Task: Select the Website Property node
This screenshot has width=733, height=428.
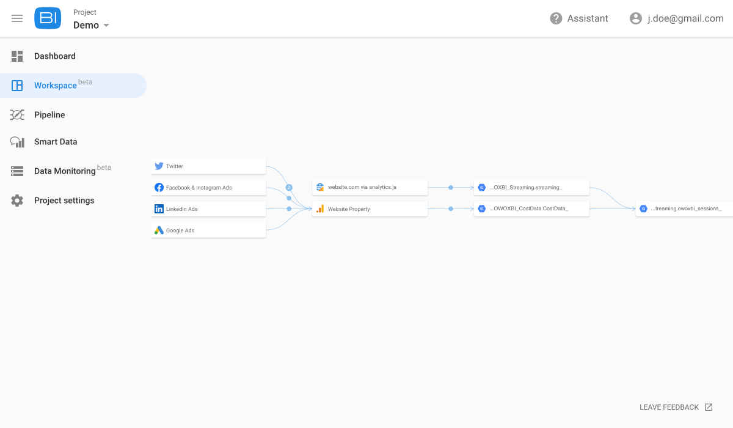Action: tap(370, 209)
